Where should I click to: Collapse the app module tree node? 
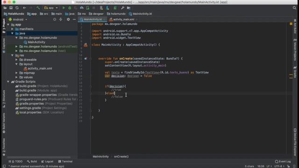(x=8, y=25)
